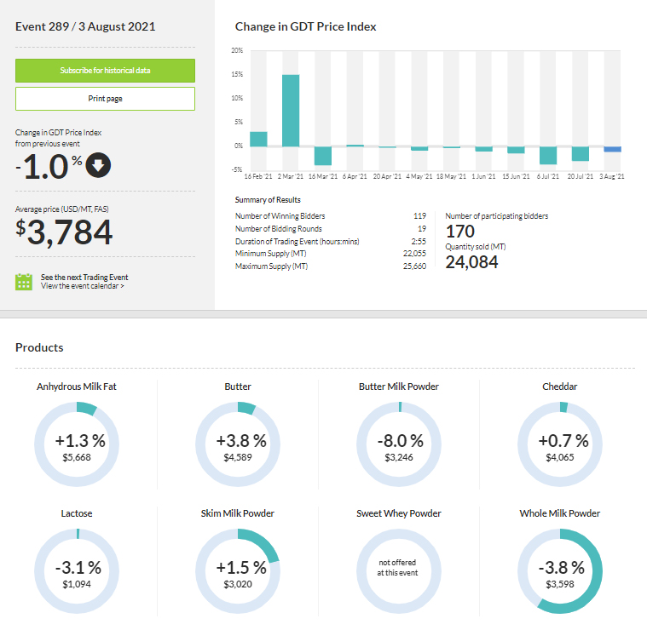Open the Whole Milk Powder donut chart
Screen dimensions: 647x630
tap(560, 571)
